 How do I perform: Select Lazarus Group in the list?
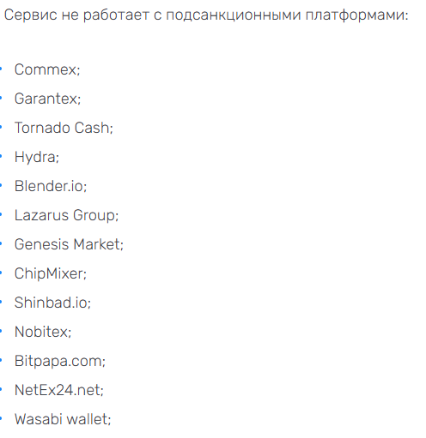pos(66,215)
